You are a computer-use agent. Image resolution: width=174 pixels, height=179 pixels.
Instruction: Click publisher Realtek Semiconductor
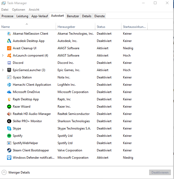pos(74,114)
